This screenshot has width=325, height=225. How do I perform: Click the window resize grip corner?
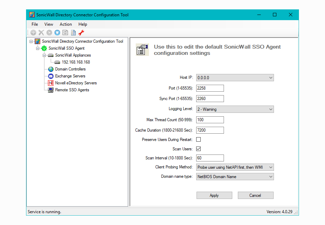(297, 213)
